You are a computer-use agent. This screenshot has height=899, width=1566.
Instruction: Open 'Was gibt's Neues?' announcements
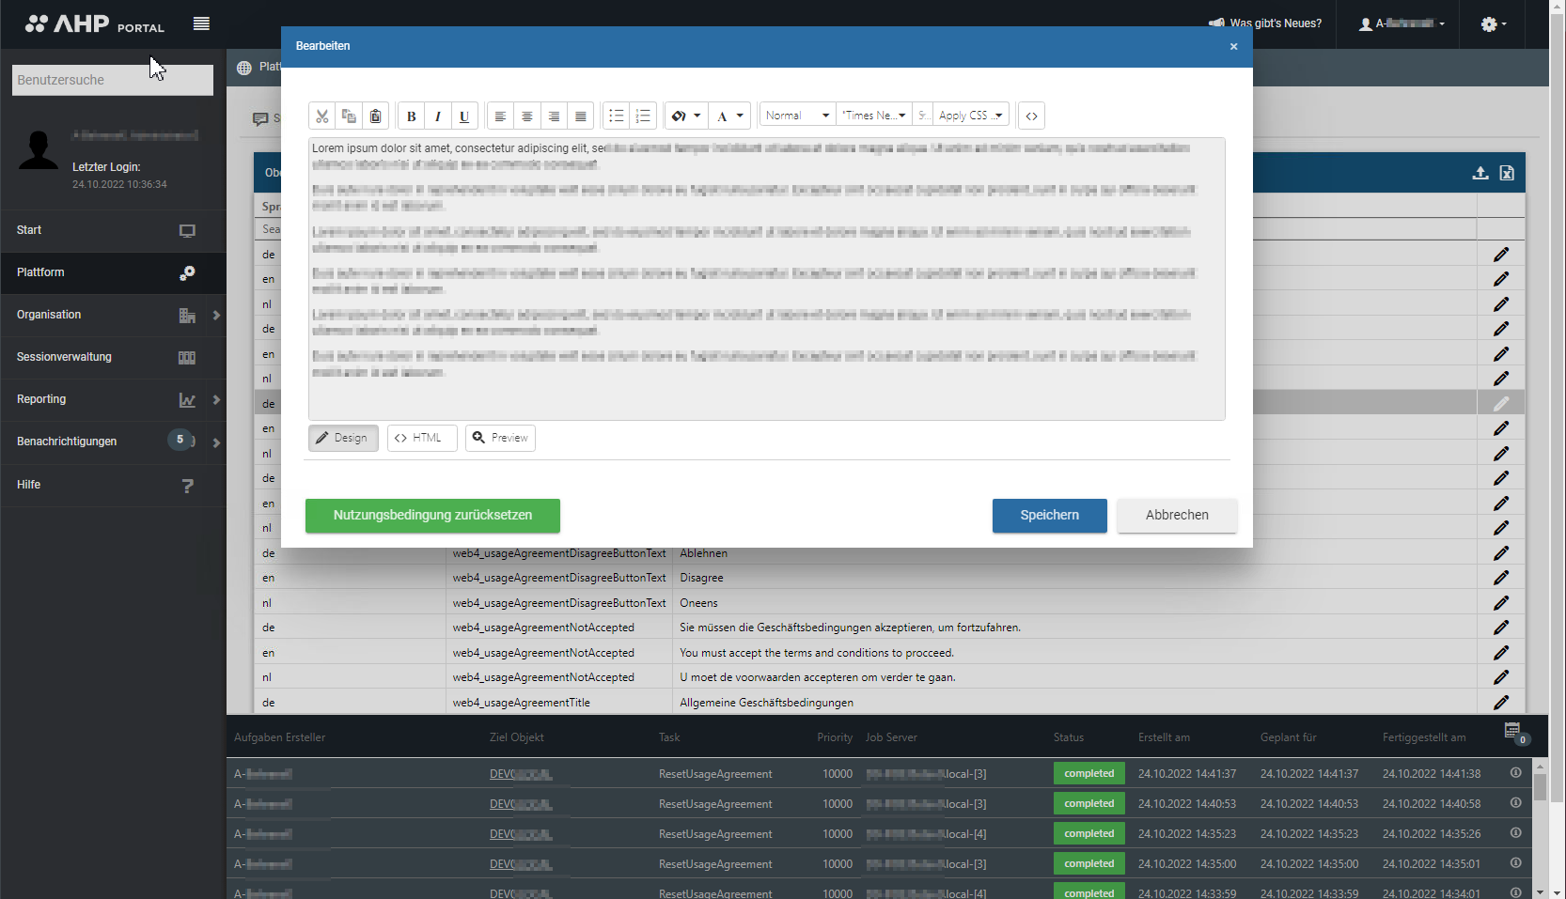(x=1265, y=23)
